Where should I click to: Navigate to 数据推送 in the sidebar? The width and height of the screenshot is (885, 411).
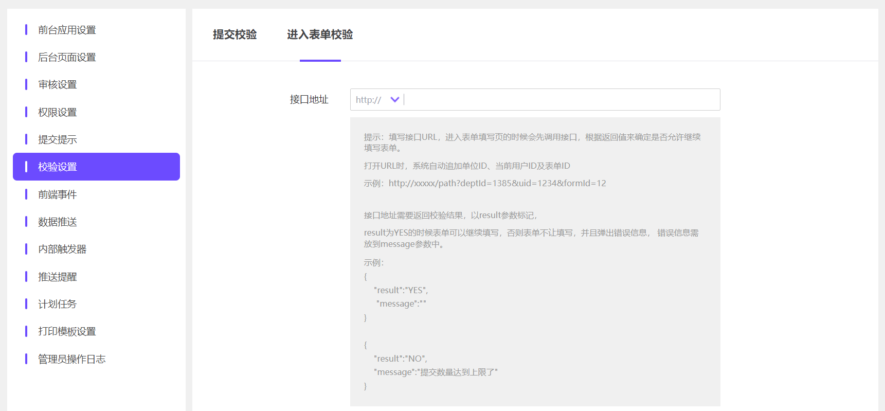[58, 222]
